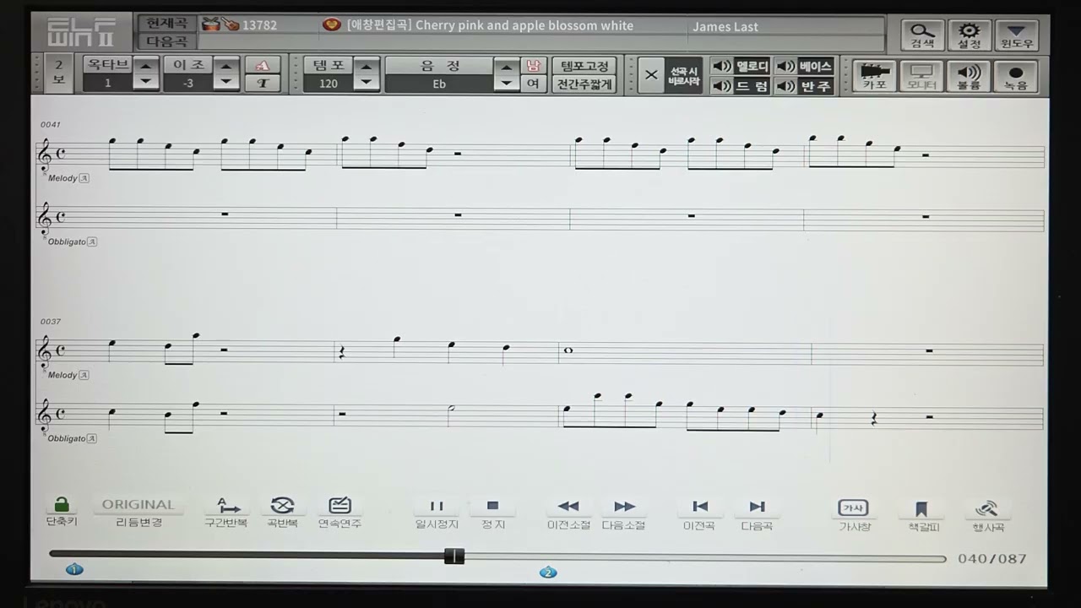Click the italic T text button

[x=263, y=83]
